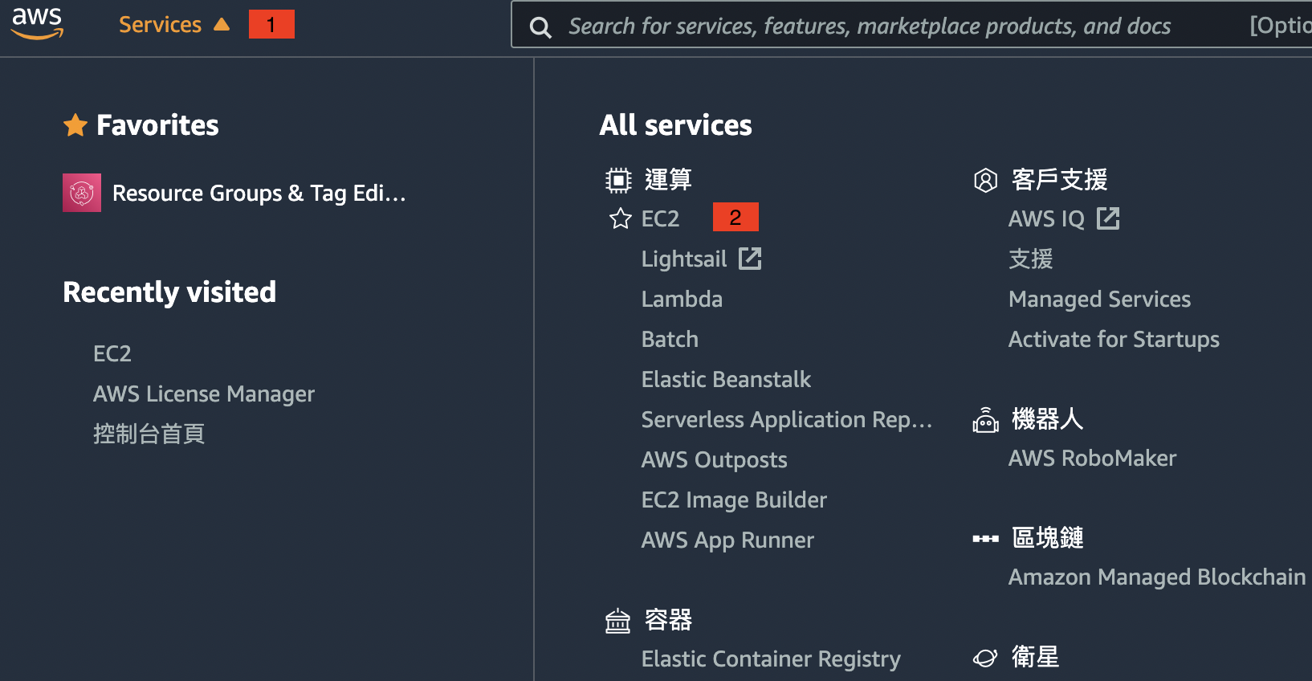Click the 運算 compute category icon

click(618, 180)
